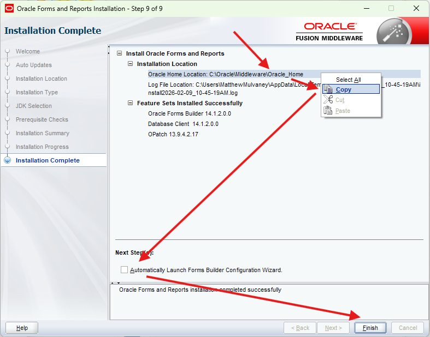430x337 pixels.
Task: Click the clipboard Paste icon
Action: (x=328, y=110)
